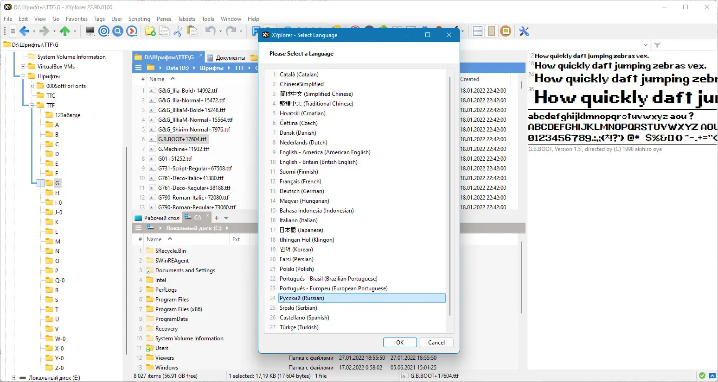Toggle the Preview Pane toolbar button
This screenshot has width=718, height=382.
(x=492, y=31)
